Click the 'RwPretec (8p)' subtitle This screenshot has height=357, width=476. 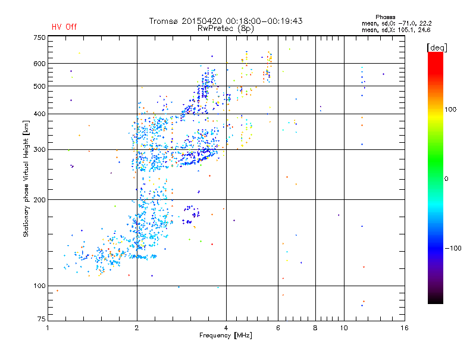pos(226,29)
